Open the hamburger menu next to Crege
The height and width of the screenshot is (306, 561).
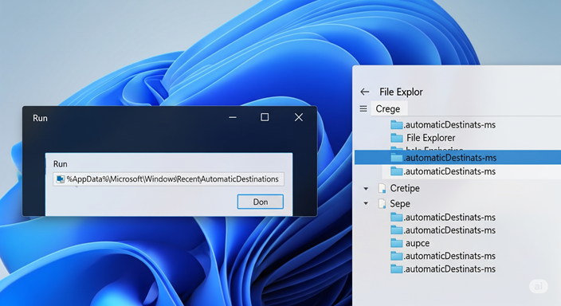tap(363, 109)
